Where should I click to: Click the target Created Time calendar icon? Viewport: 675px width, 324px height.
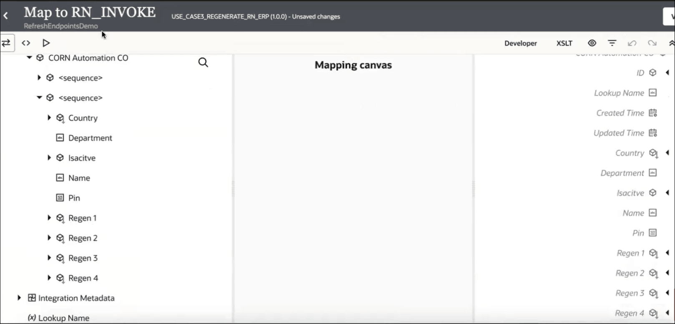click(x=653, y=113)
